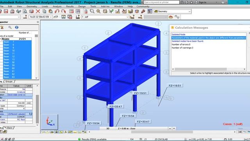Close the Inspector panel
The width and height of the screenshot is (250, 141).
[x=38, y=22]
